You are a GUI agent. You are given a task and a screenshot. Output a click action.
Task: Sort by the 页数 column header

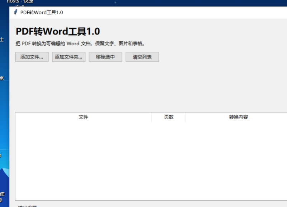point(169,117)
